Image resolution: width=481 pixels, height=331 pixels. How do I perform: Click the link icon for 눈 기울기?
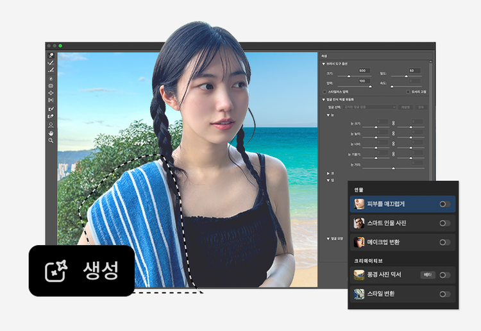pyautogui.click(x=393, y=154)
